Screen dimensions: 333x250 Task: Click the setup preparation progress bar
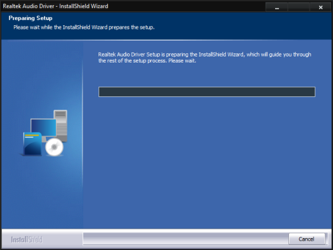click(206, 92)
